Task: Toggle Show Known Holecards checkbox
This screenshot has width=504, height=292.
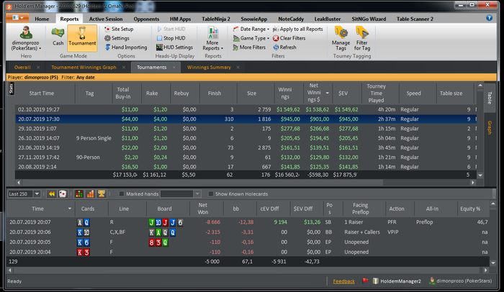Action: tap(210, 193)
